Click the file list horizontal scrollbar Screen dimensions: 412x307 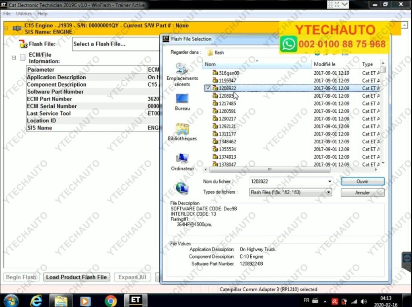tap(270, 170)
